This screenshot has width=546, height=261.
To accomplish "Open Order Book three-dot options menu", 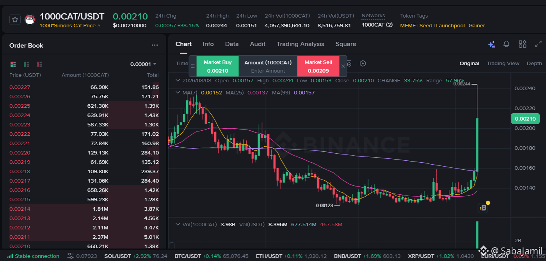I will coord(155,45).
